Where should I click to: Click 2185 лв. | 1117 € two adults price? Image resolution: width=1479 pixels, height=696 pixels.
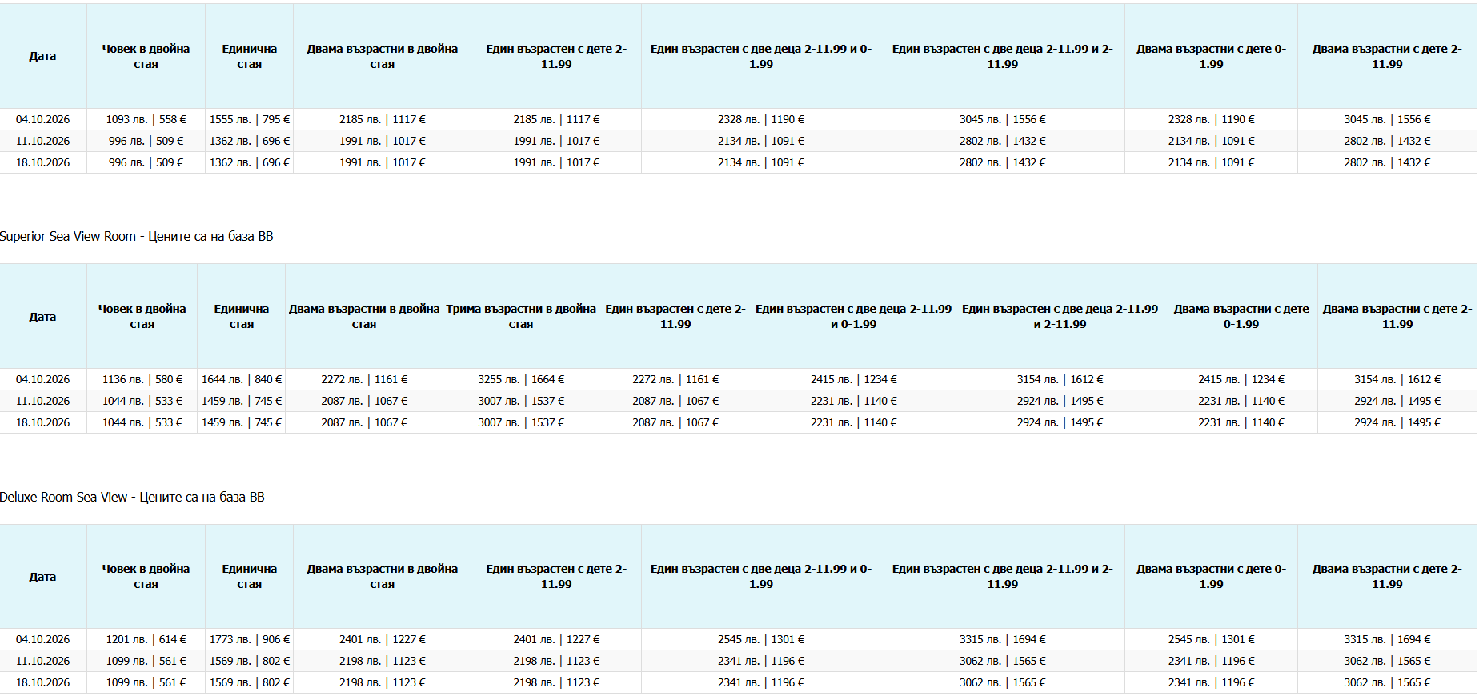(x=383, y=119)
